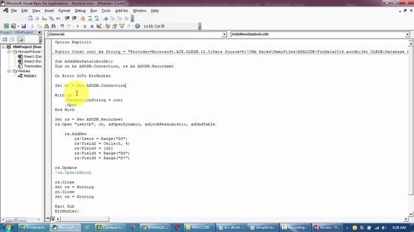Open Object Browser icon
Image resolution: width=414 pixels, height=232 pixels.
point(122,26)
